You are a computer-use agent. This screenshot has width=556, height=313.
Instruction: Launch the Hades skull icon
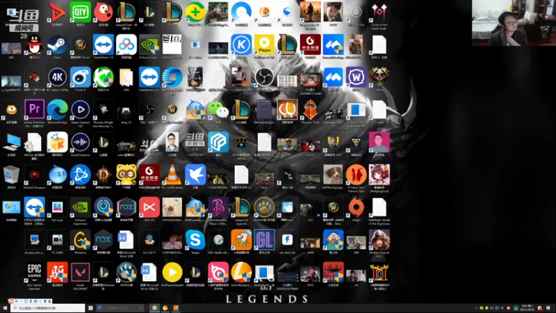click(379, 77)
